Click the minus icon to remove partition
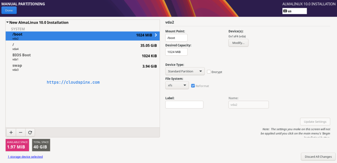 (x=20, y=132)
